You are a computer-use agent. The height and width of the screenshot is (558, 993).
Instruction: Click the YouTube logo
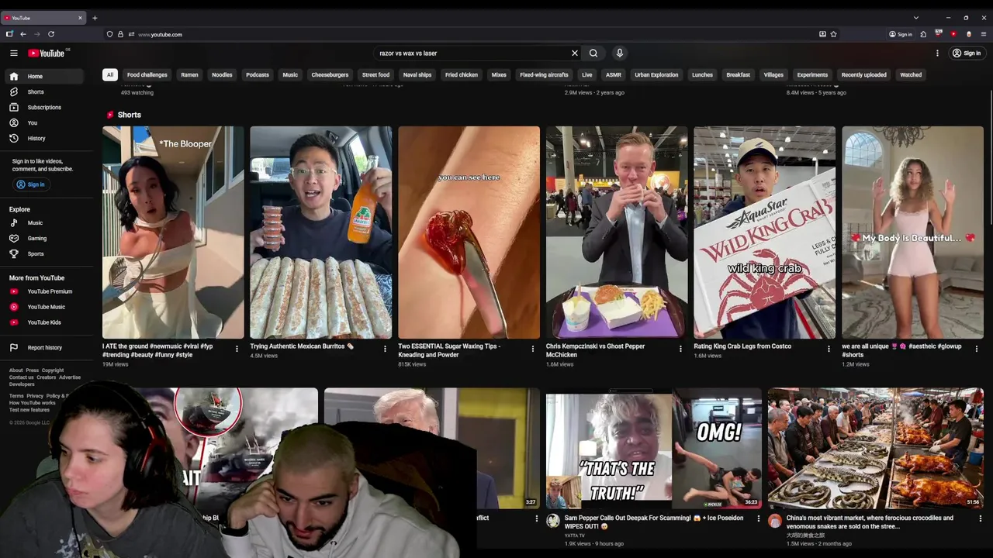47,53
